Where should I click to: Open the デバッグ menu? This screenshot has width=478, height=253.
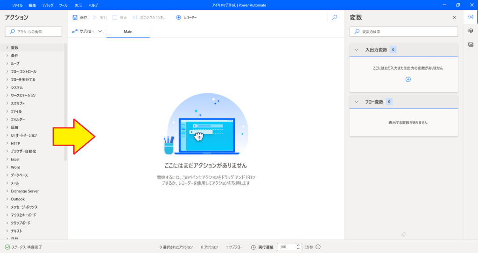[47, 5]
